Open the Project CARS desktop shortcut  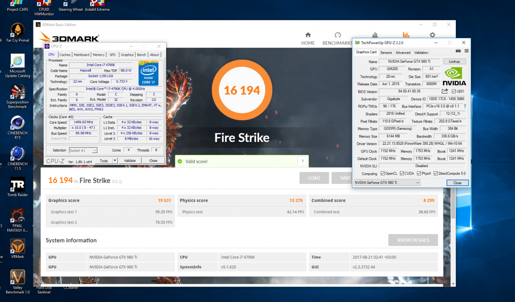coord(18,6)
